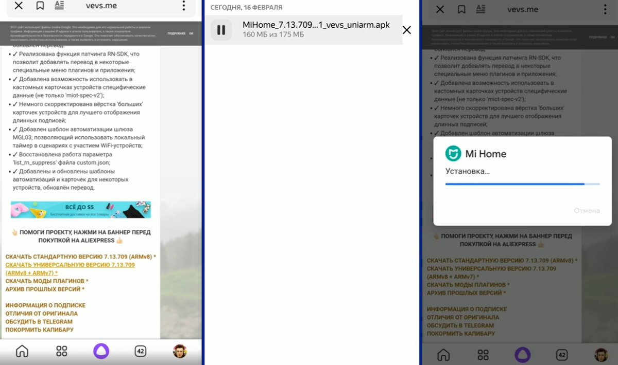Screen dimensions: 618x365
Task: Bookmark the page in the right screen
Action: 461,9
